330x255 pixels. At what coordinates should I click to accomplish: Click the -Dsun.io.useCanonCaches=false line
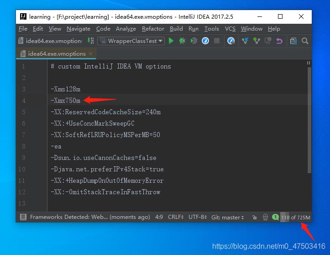pos(104,158)
